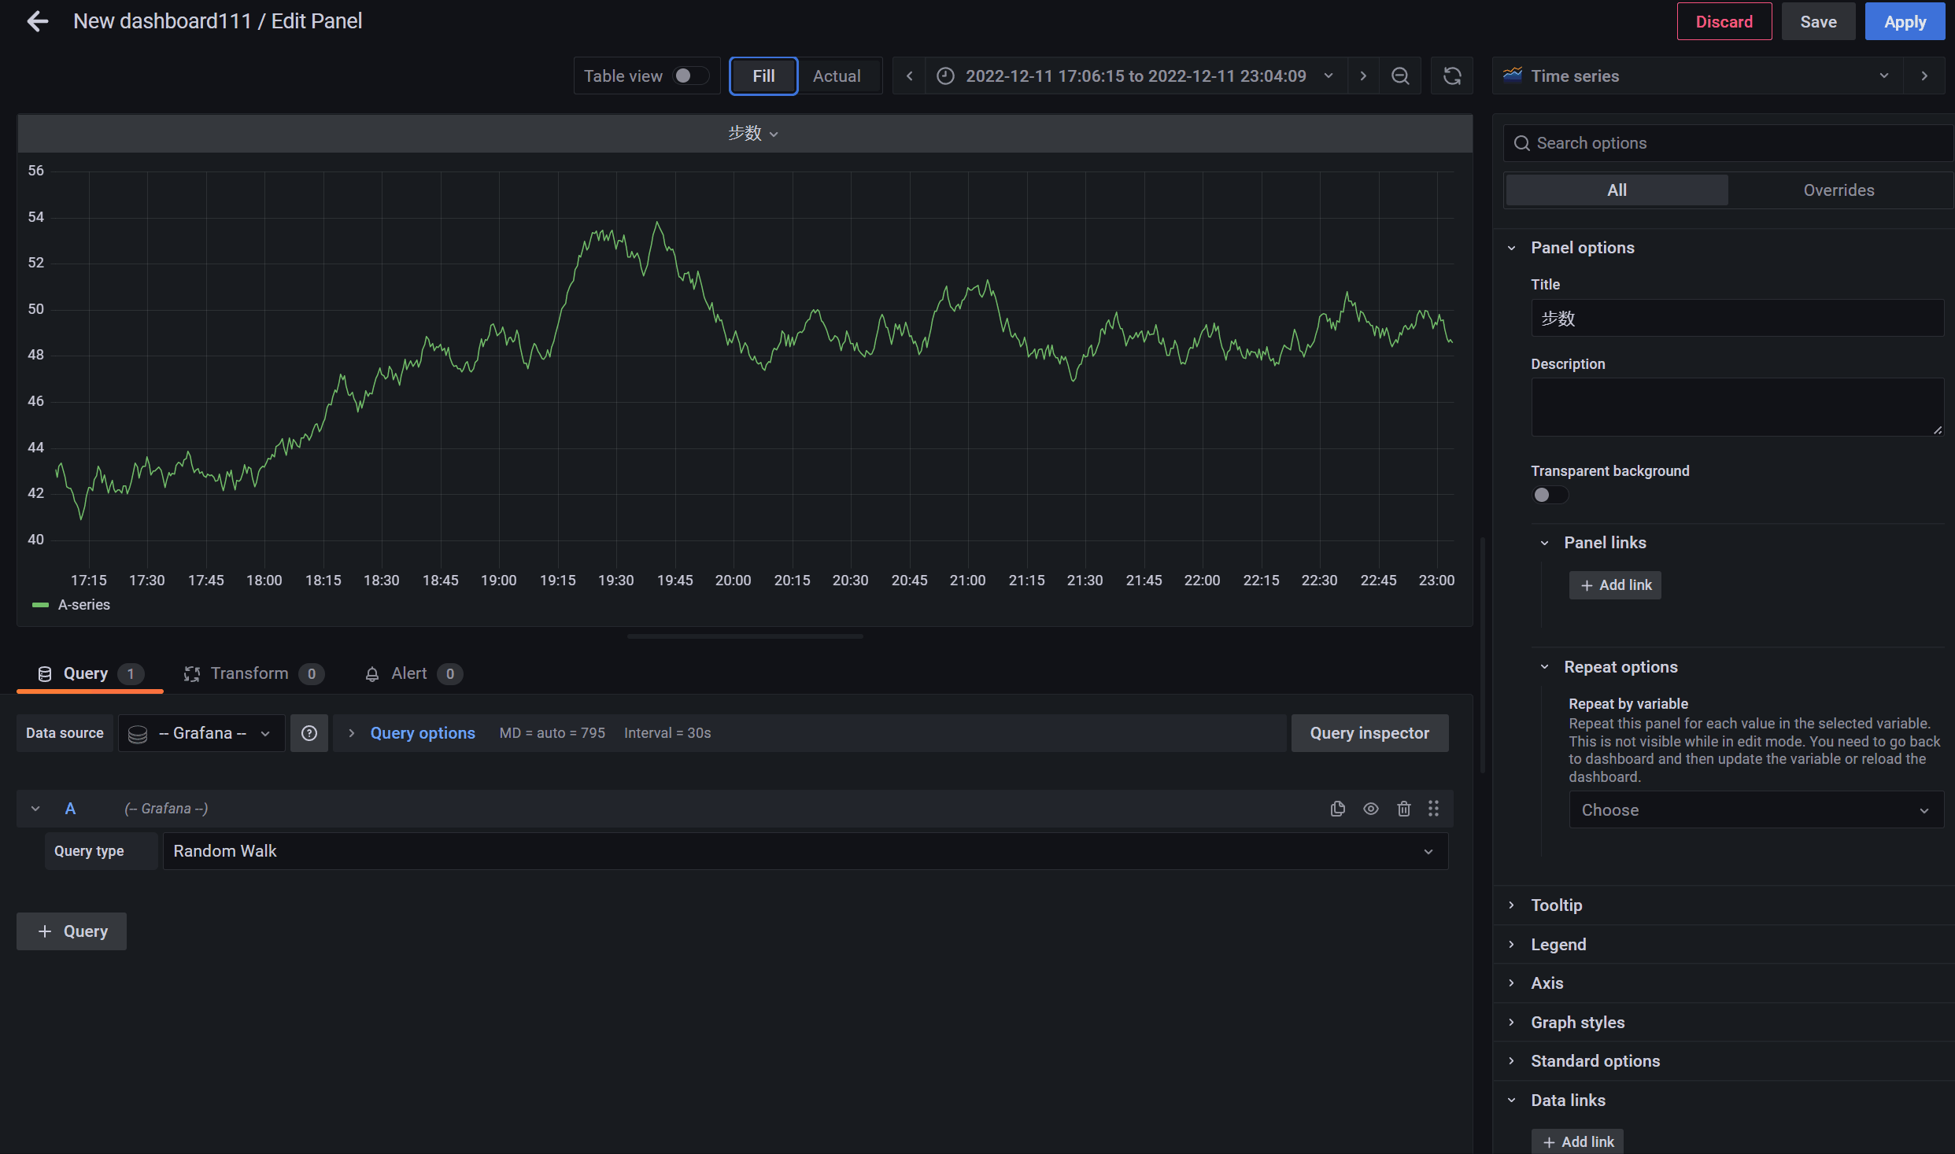Click the refresh/reload panel icon

pyautogui.click(x=1452, y=76)
